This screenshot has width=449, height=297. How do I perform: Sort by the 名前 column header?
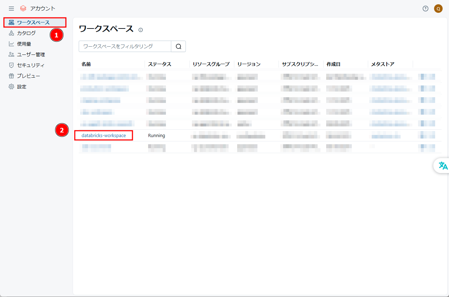point(86,64)
